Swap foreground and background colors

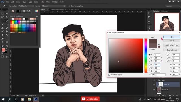tap(7, 49)
